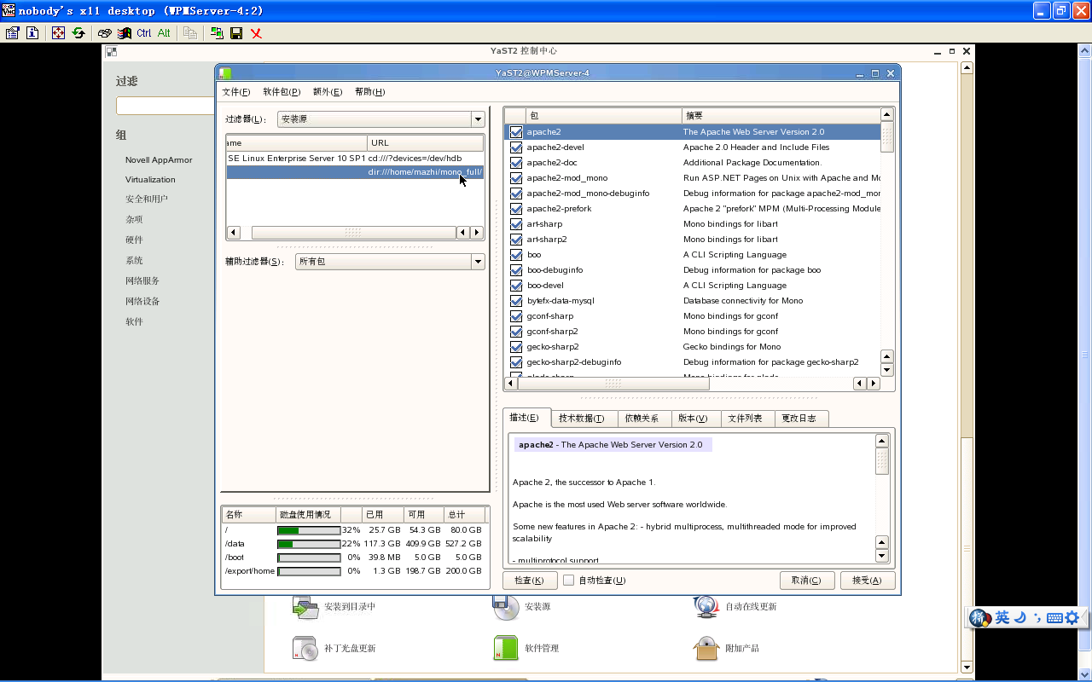Open IME settings gear icon
Image resolution: width=1092 pixels, height=682 pixels.
click(x=1072, y=618)
